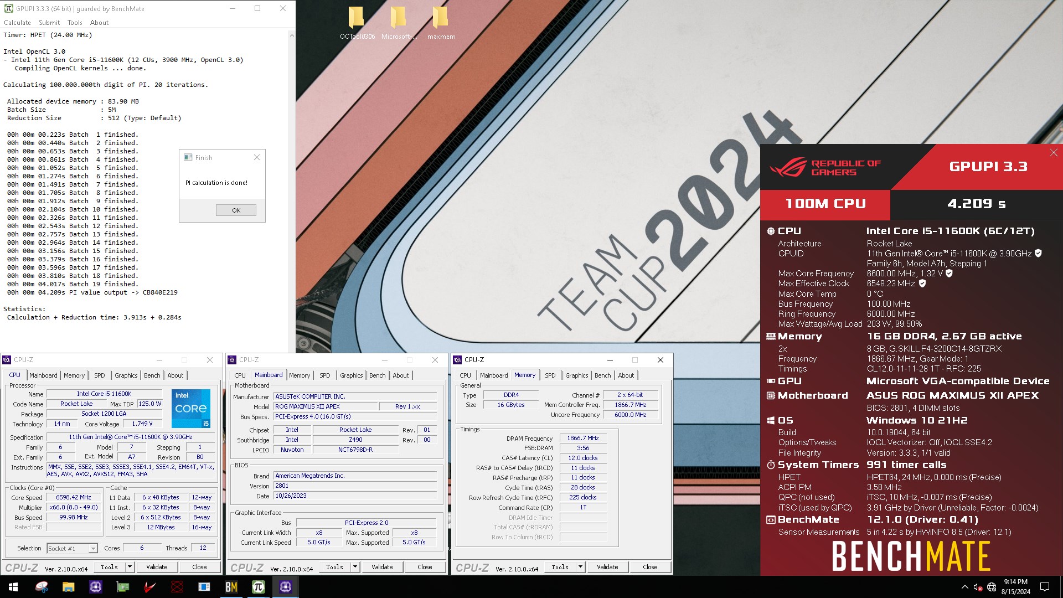Screen dimensions: 1063x598
Task: Click Validate in the Mainboard CPU-Z window
Action: coord(382,566)
